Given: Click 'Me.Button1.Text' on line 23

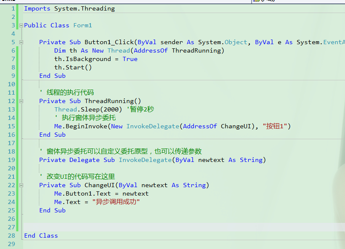Looking at the screenshot, I should [82, 193].
